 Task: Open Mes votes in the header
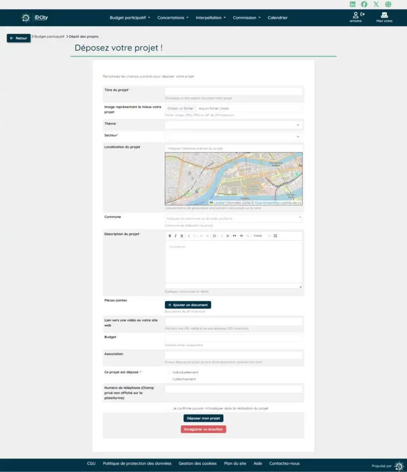click(x=384, y=18)
